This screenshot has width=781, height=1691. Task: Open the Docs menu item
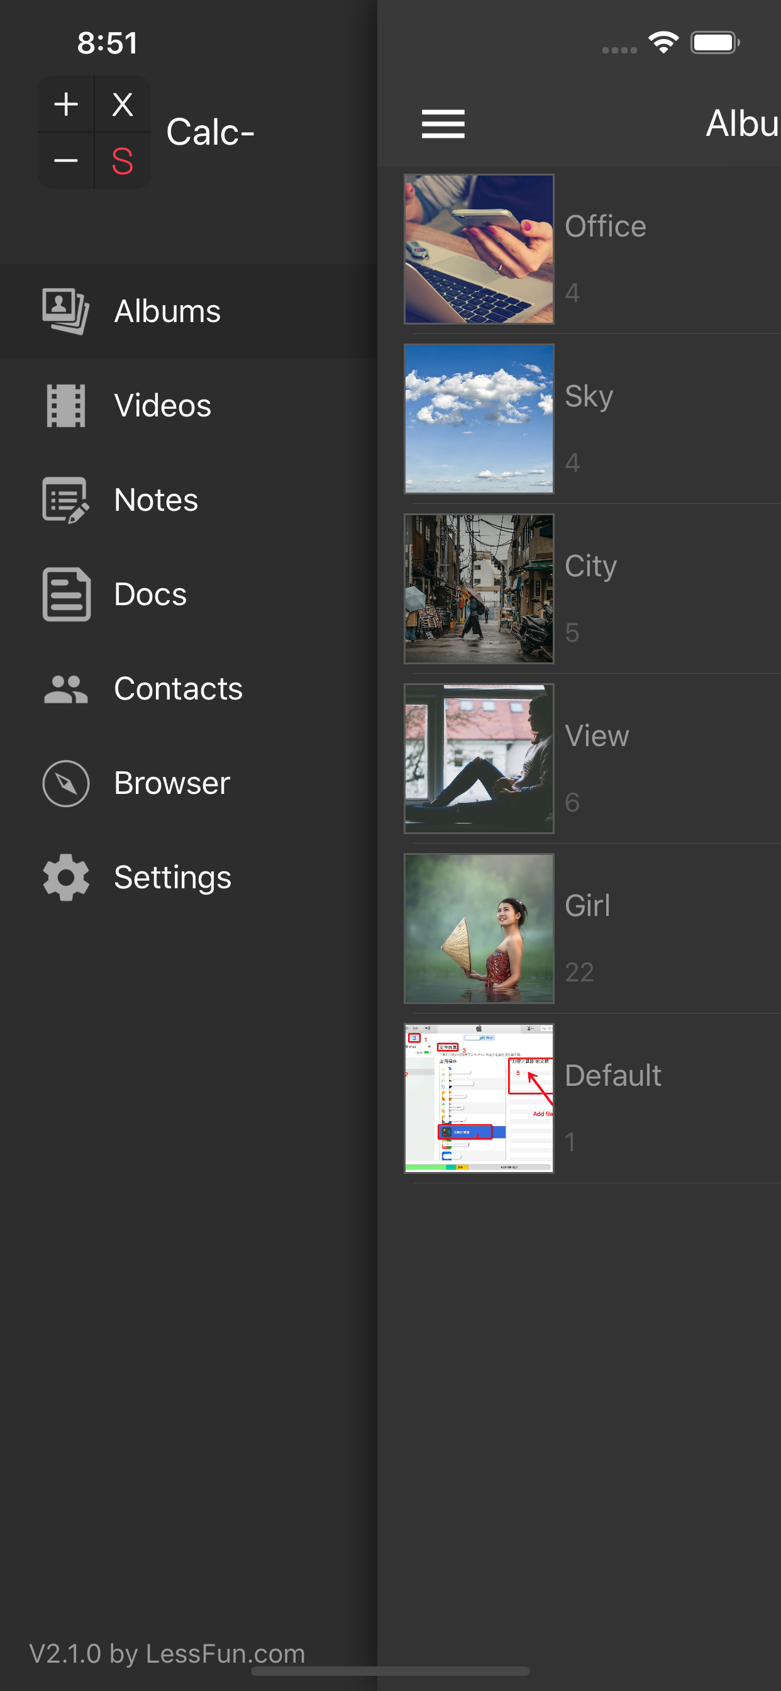point(189,594)
